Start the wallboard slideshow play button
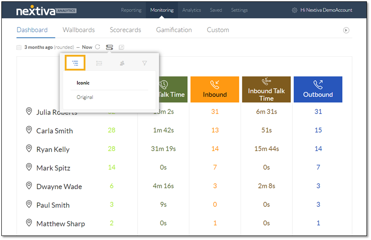Image resolution: width=371 pixels, height=240 pixels. [x=346, y=30]
